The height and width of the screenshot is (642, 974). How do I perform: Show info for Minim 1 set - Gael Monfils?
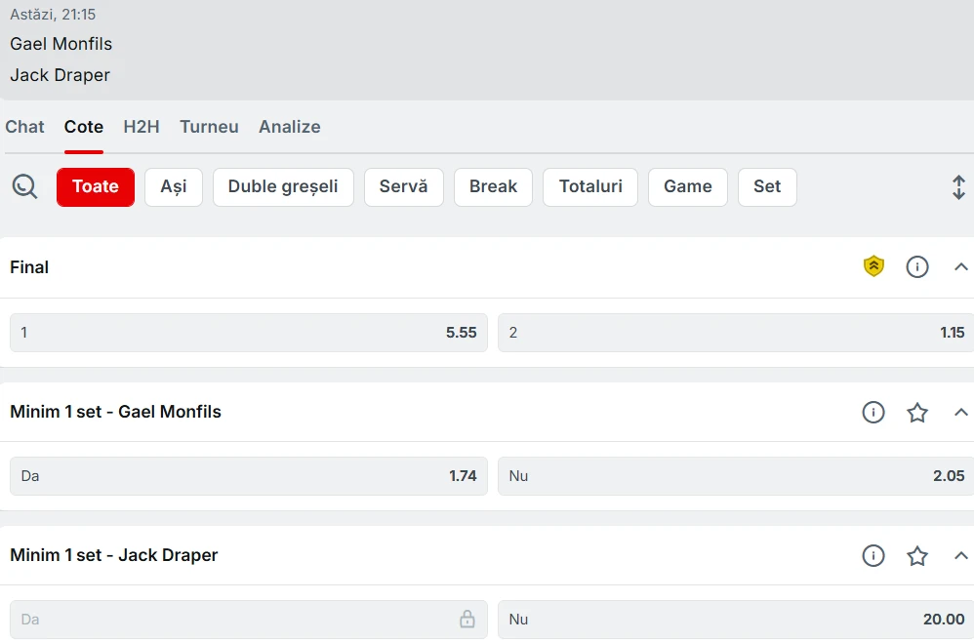click(x=873, y=412)
